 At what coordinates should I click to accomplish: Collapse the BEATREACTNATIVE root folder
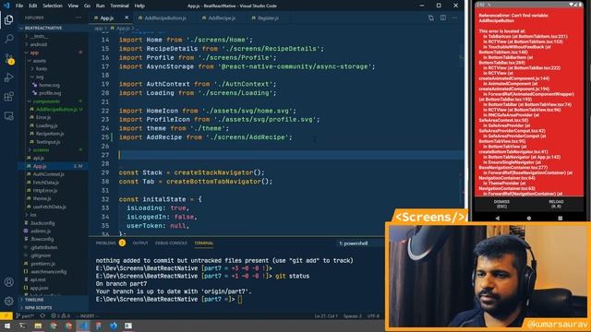[43, 28]
